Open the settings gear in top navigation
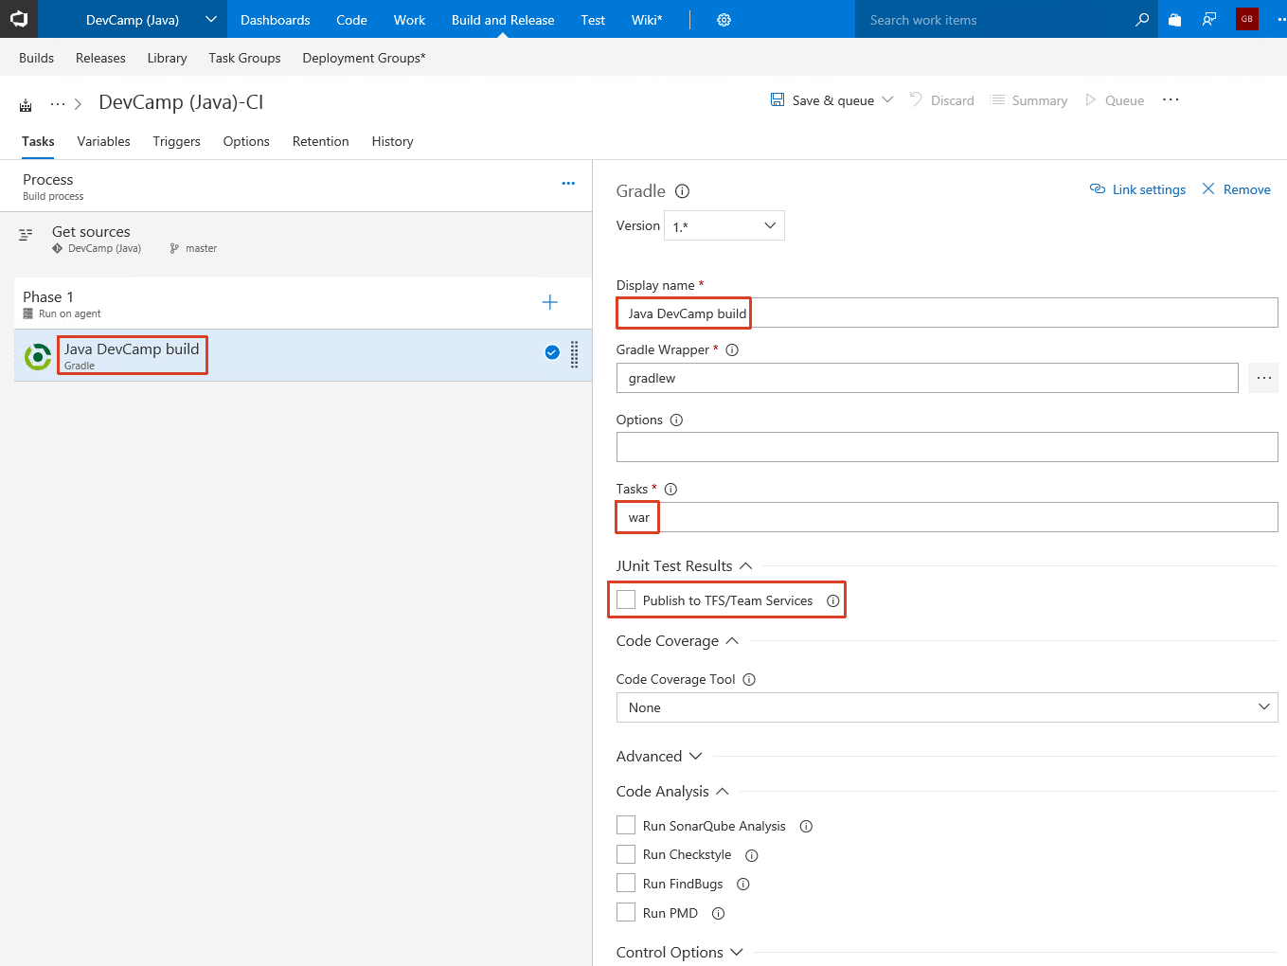 (x=724, y=20)
